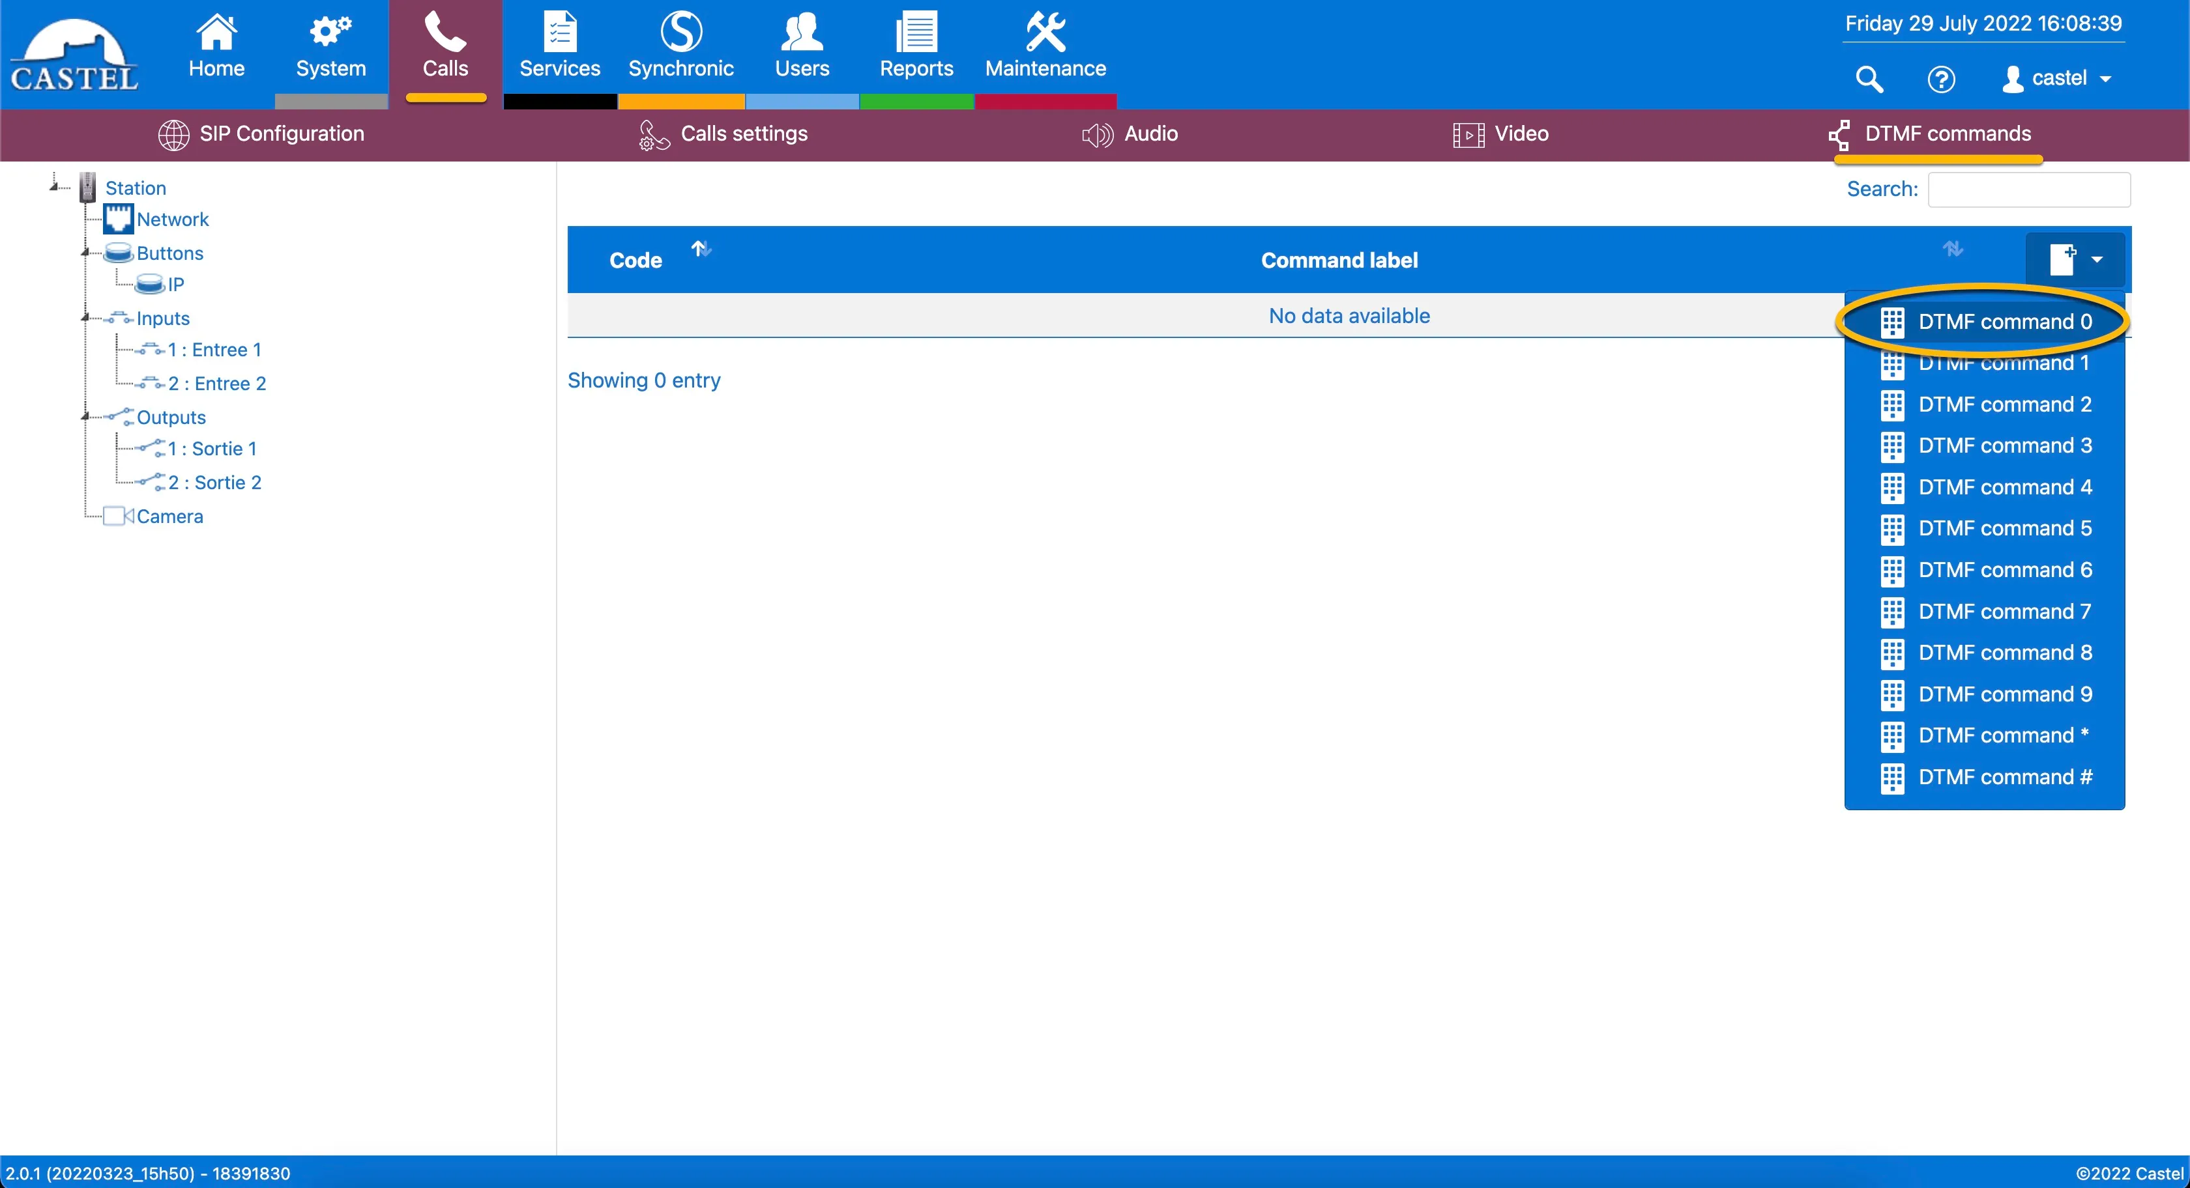The image size is (2190, 1188).
Task: Click the Command label column header
Action: click(x=1339, y=260)
